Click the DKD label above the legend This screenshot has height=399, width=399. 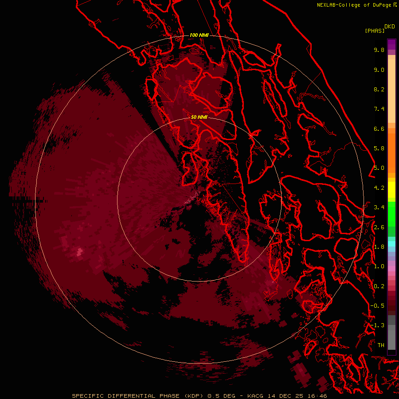point(390,27)
